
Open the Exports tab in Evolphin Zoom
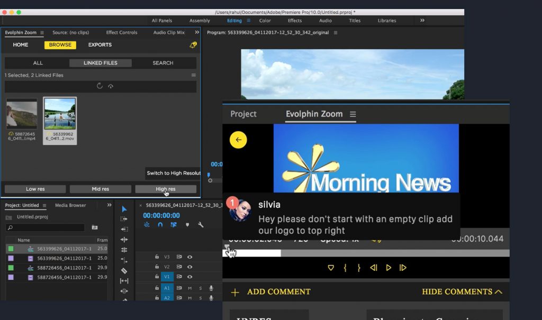coord(100,45)
